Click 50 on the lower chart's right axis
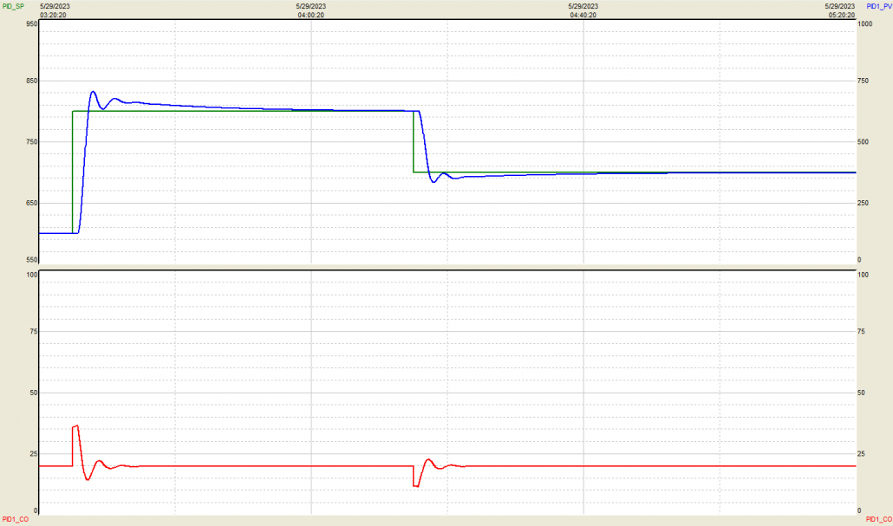This screenshot has height=526, width=893. pyautogui.click(x=863, y=393)
